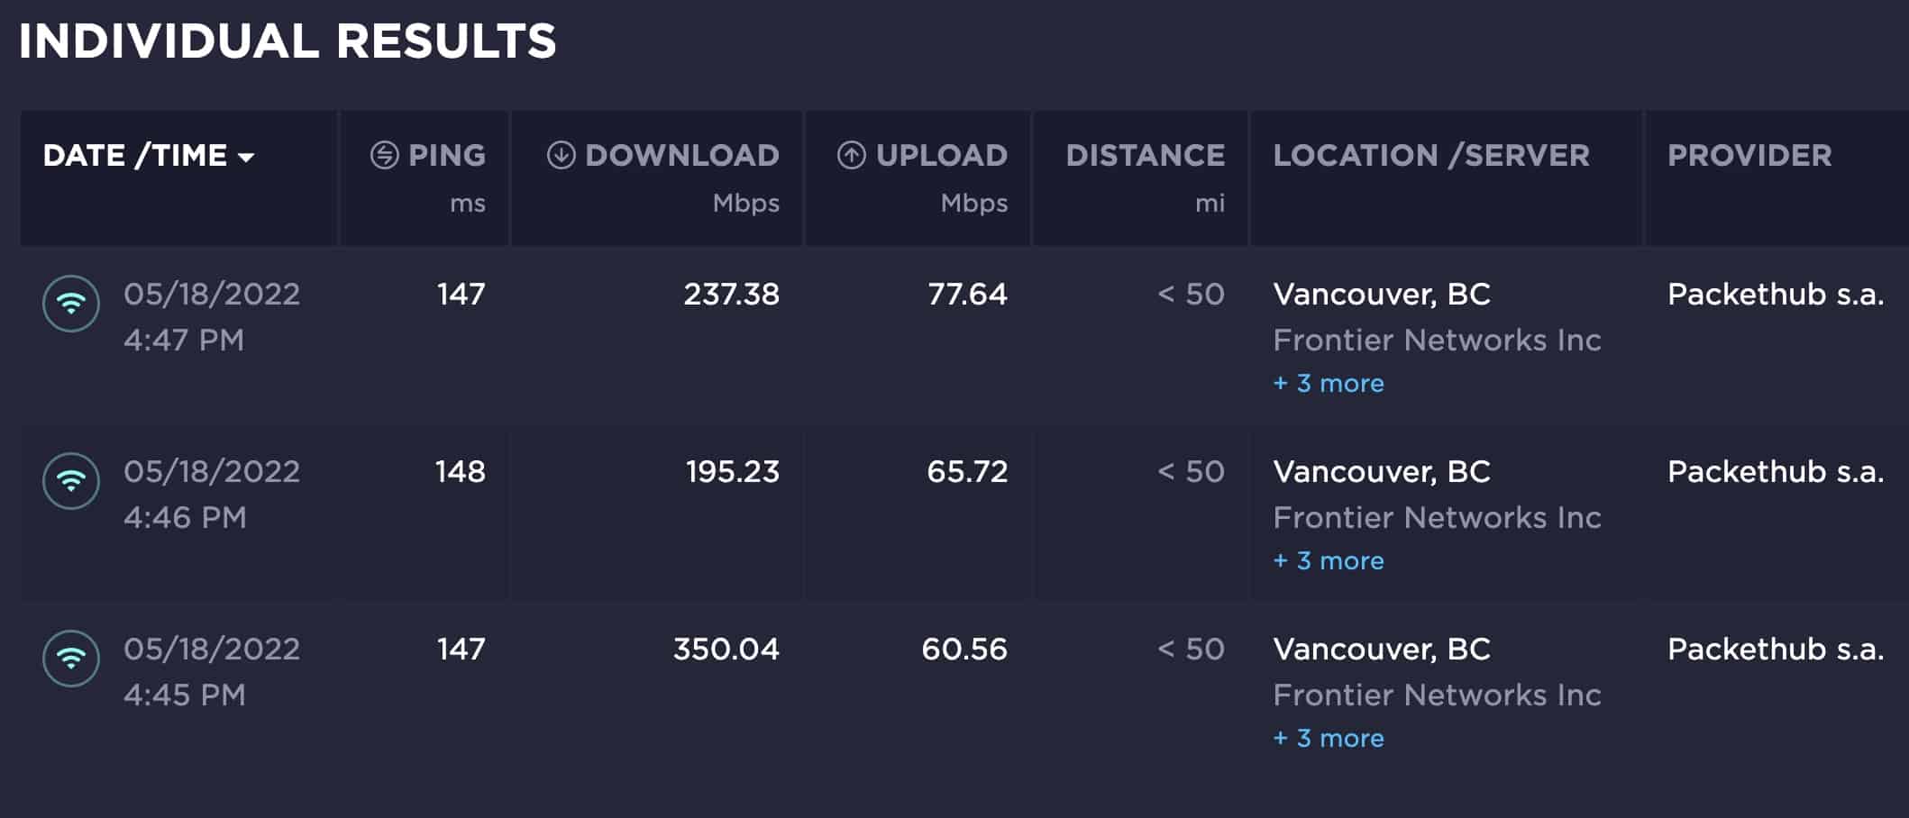Click the Provider column header

1749,155
